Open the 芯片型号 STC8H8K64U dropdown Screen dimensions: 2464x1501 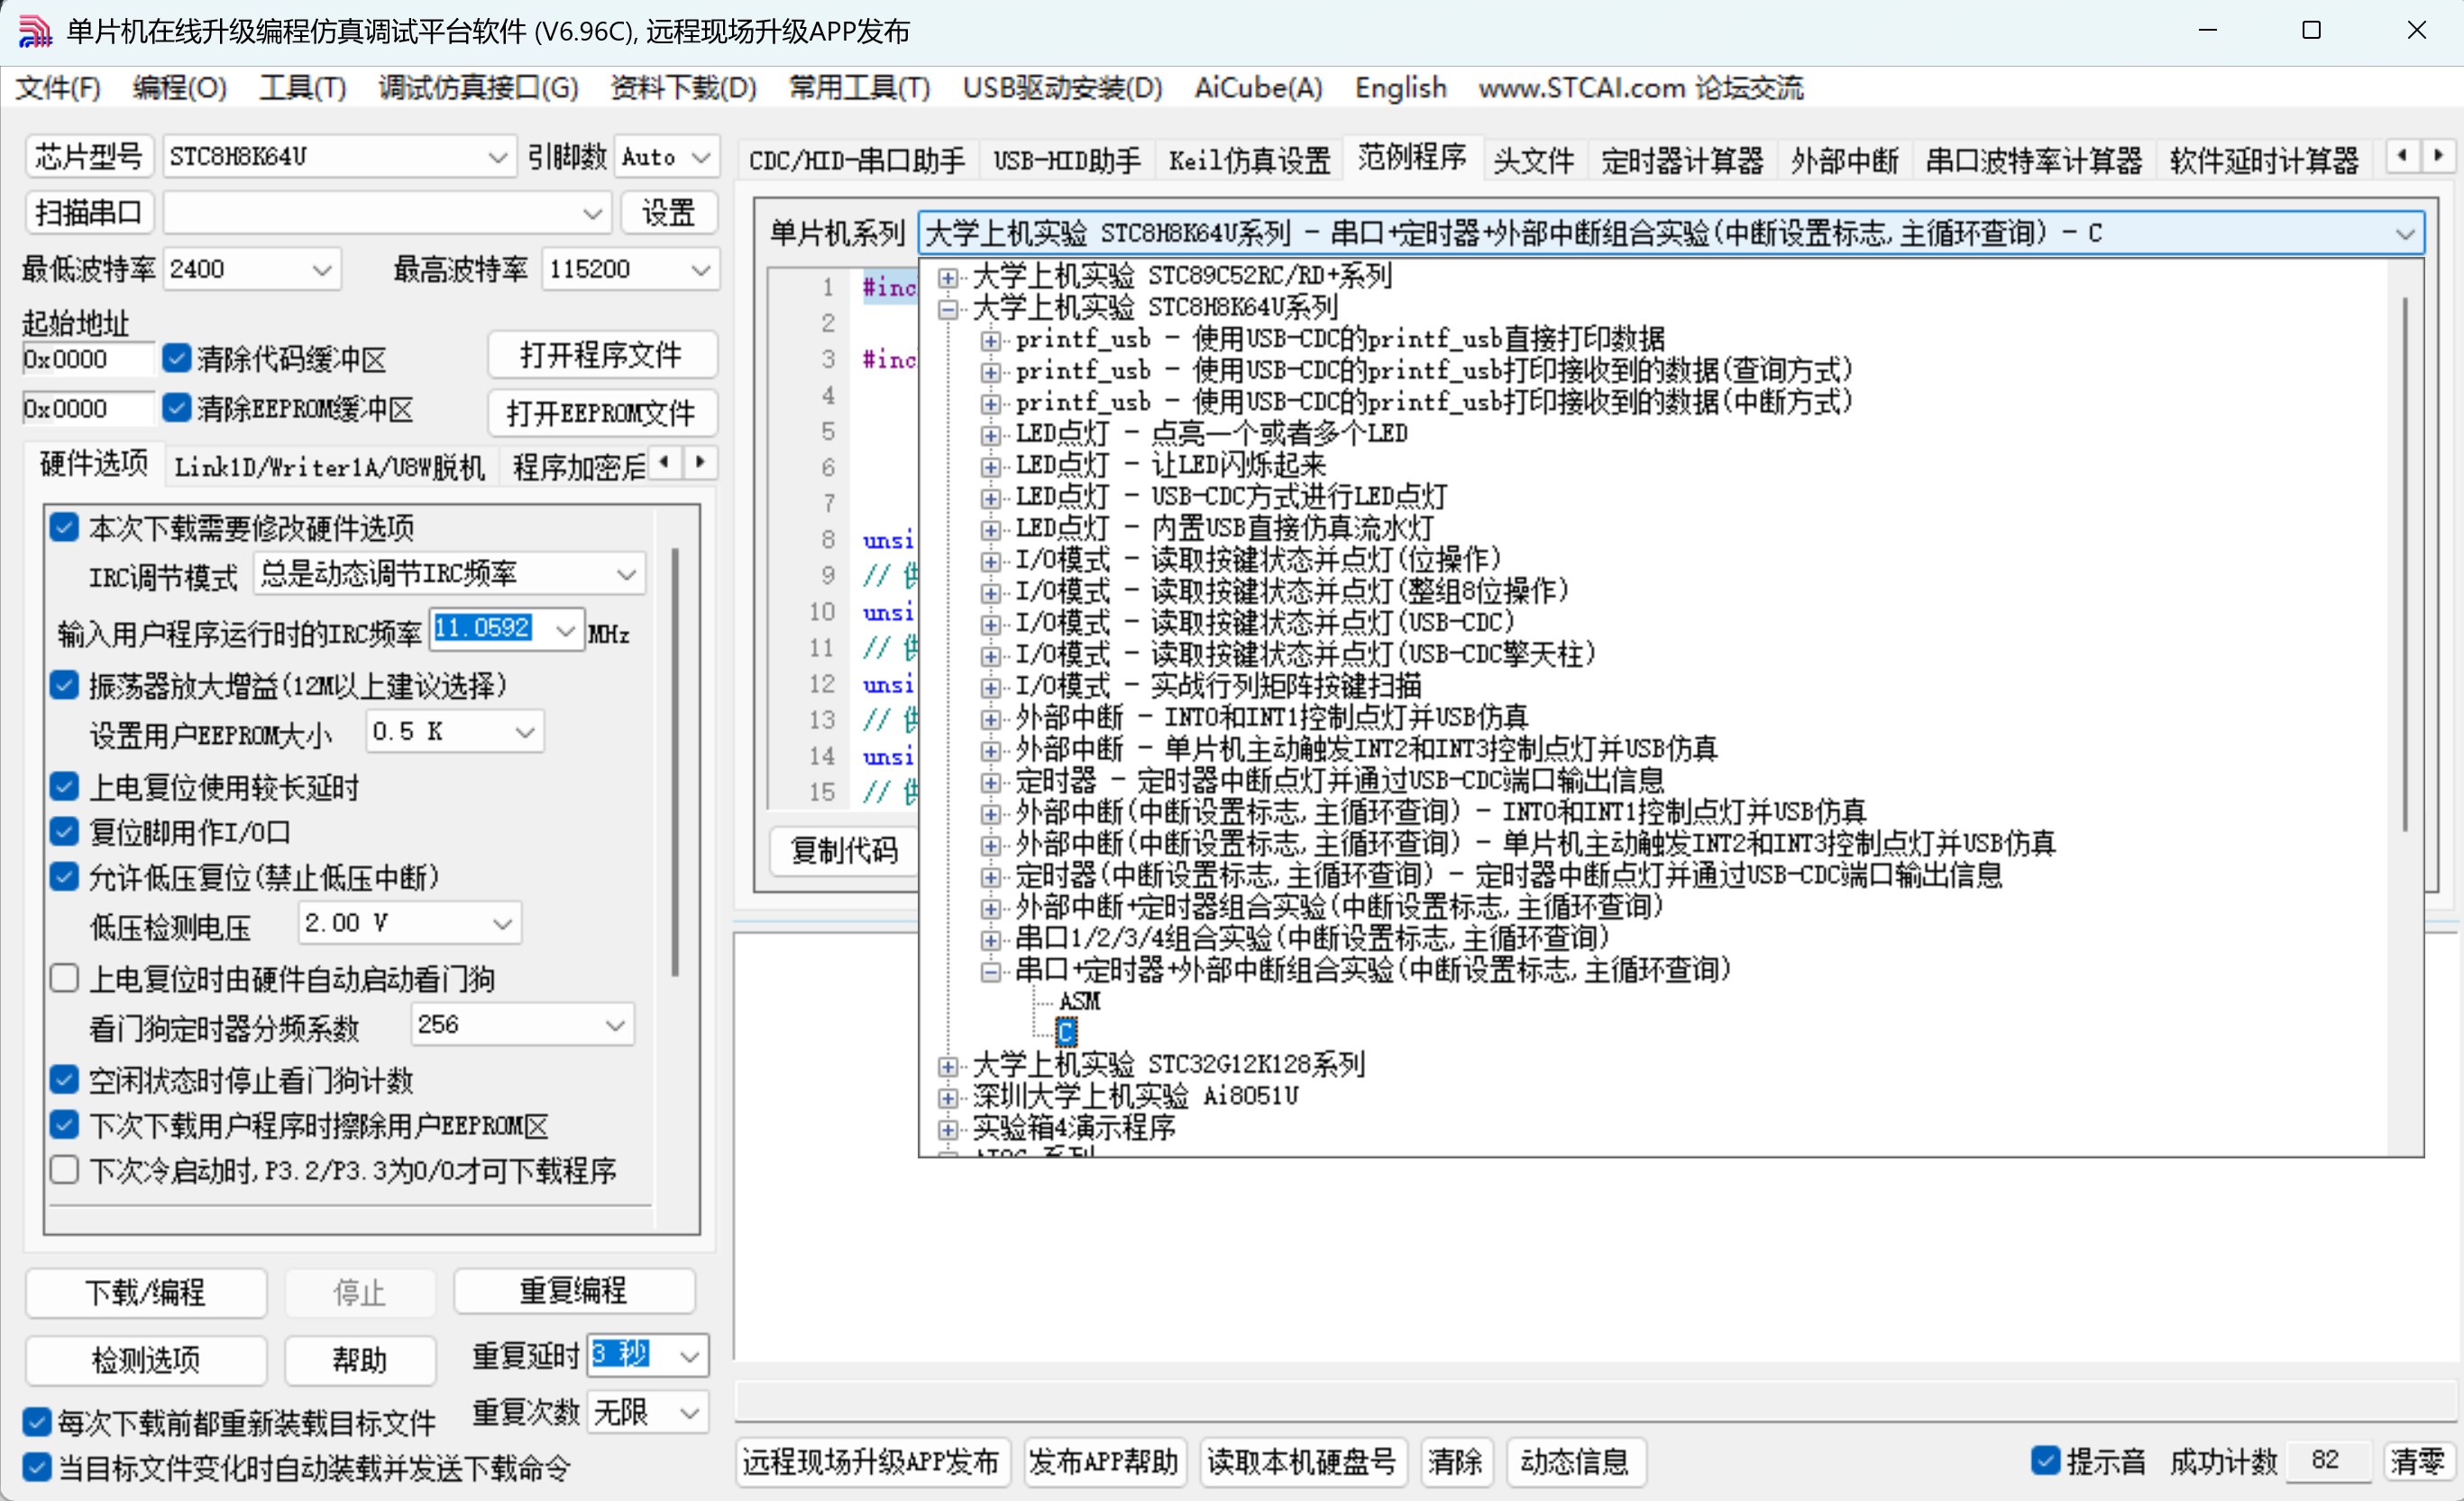pyautogui.click(x=497, y=157)
